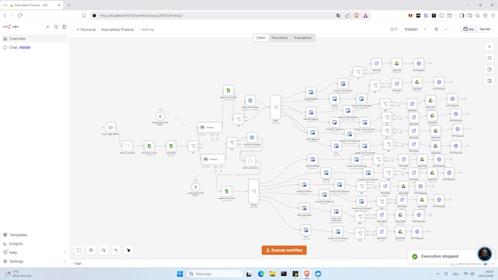Click the Execution stopped notification
498x280 pixels.
(439, 256)
